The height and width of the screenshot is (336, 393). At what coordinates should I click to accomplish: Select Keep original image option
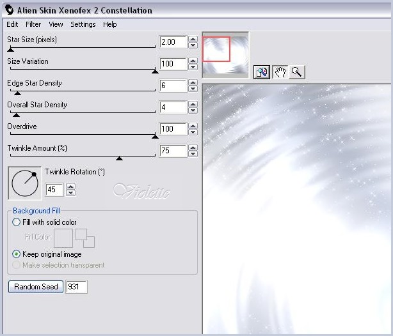17,254
